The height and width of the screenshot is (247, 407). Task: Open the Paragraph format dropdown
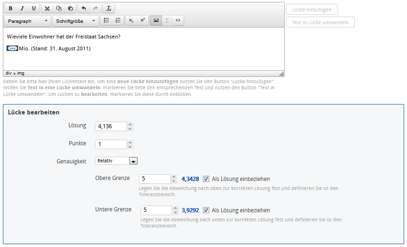(x=27, y=21)
